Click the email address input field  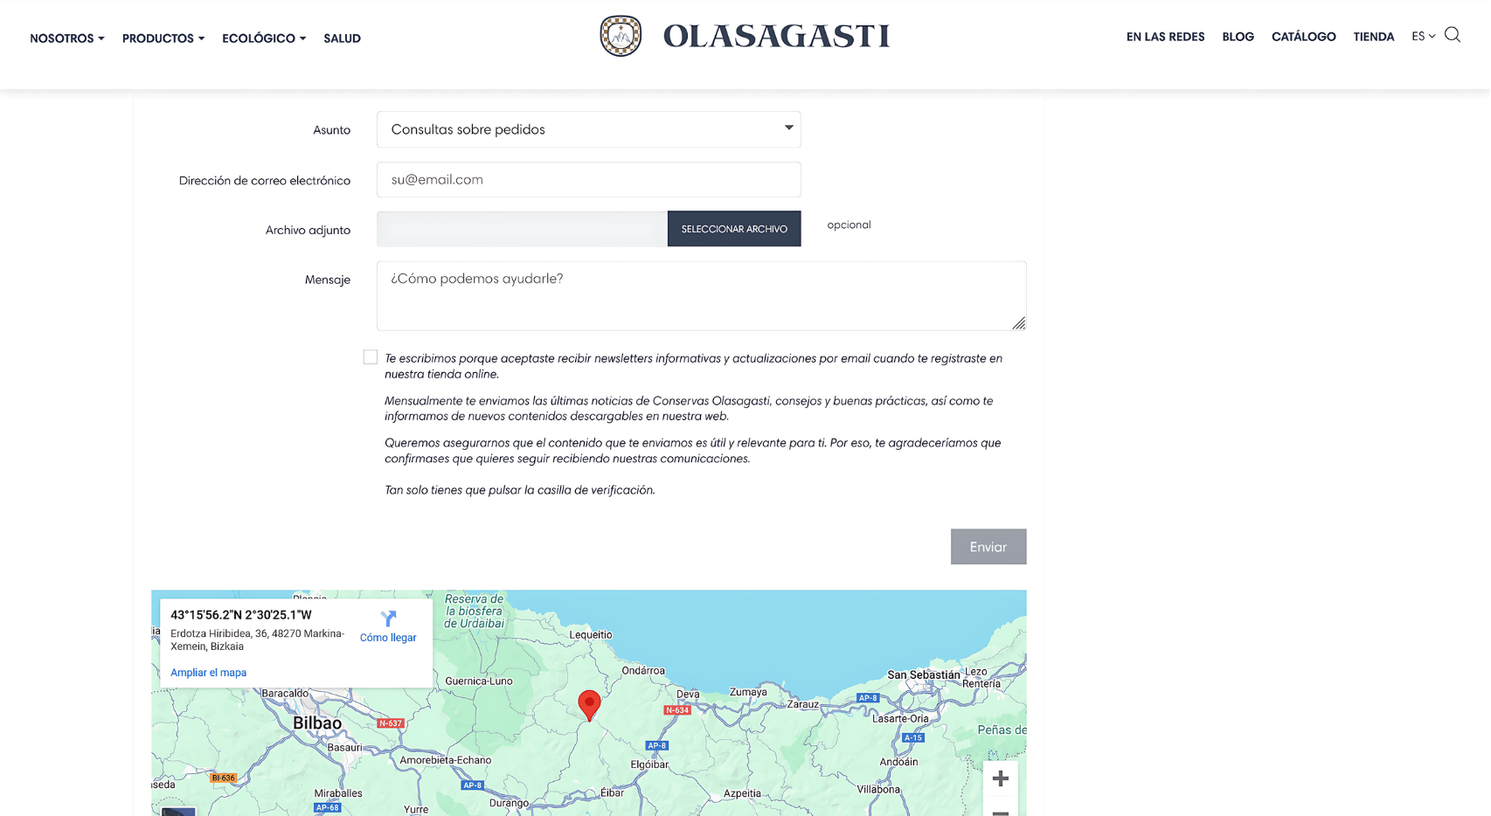(x=587, y=179)
